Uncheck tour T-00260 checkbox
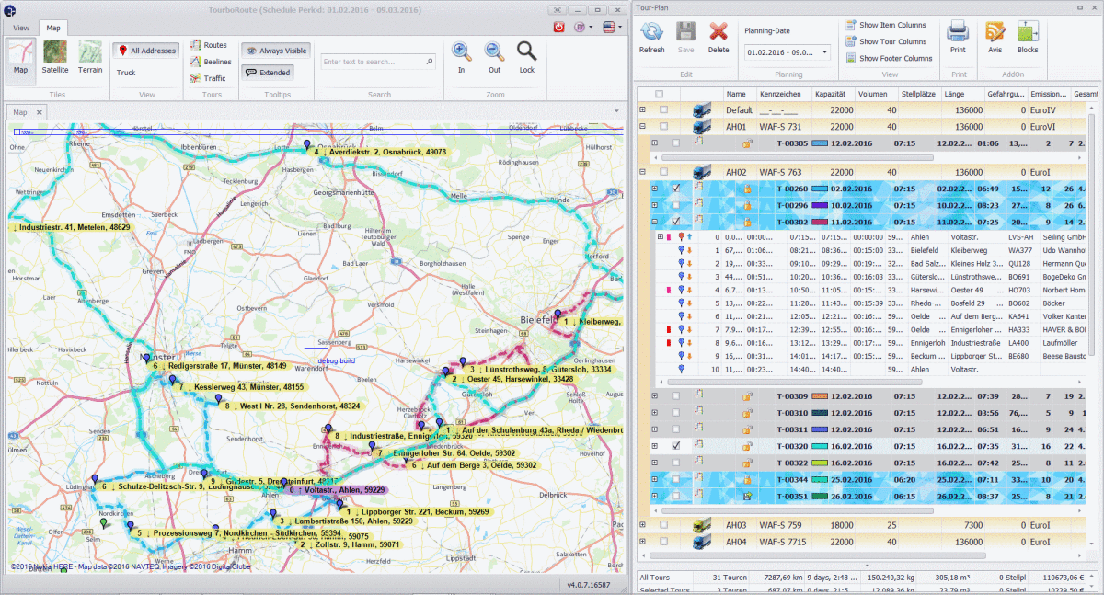The width and height of the screenshot is (1104, 595). click(x=676, y=189)
